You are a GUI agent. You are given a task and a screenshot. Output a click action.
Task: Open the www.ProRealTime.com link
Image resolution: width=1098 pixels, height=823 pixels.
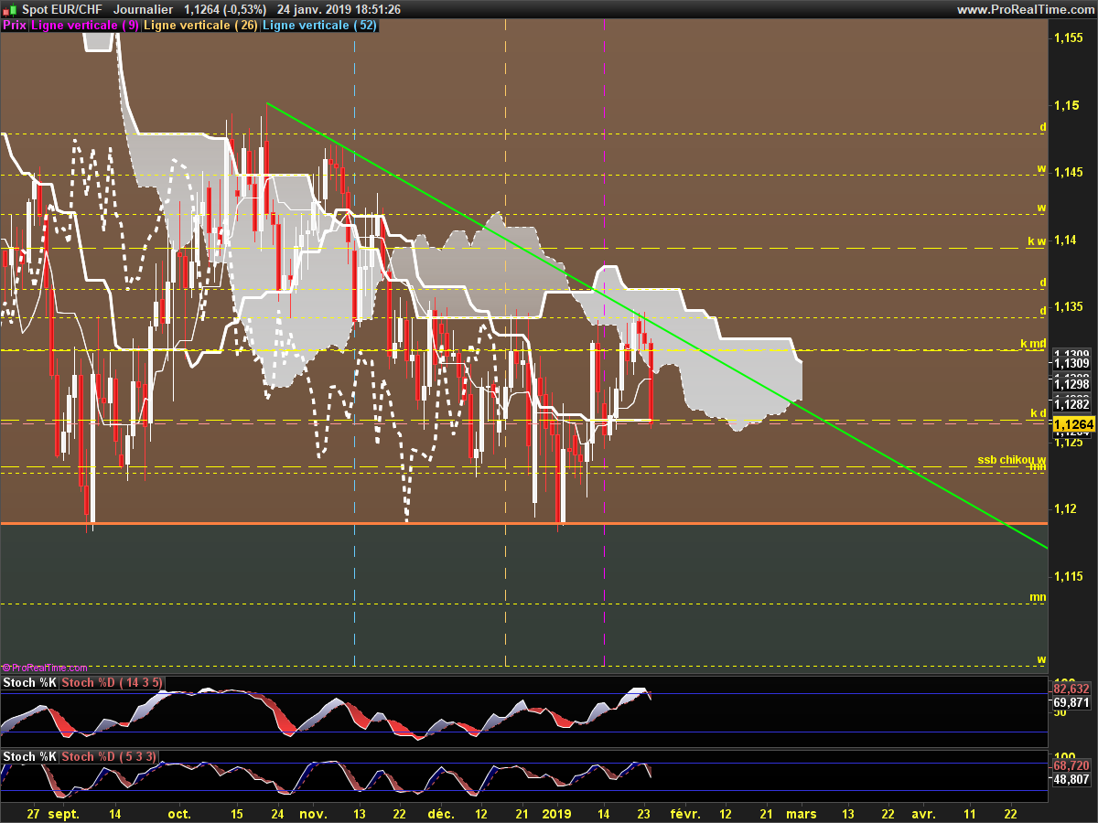1024,9
